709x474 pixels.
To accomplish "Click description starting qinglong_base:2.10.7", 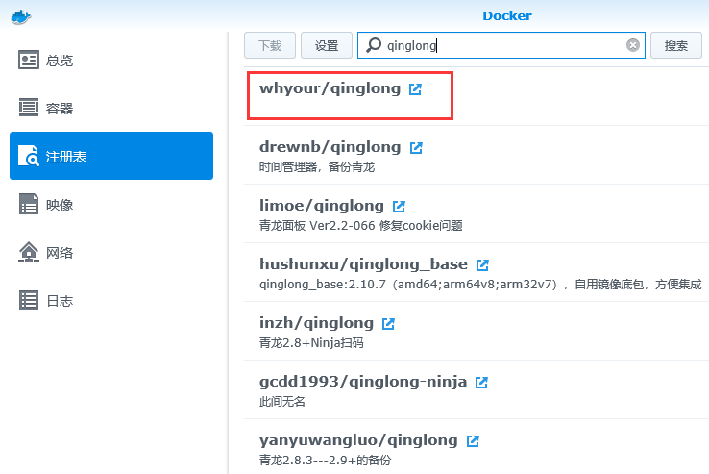I will [480, 285].
